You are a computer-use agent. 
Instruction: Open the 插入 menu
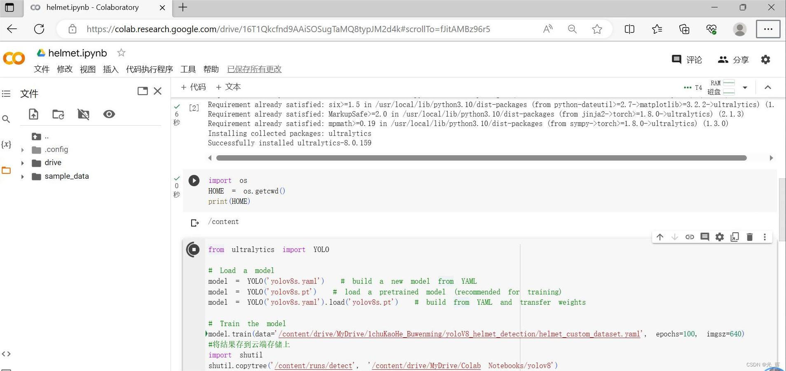111,69
